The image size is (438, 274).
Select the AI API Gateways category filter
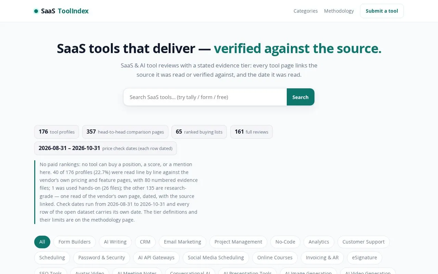coord(156,258)
